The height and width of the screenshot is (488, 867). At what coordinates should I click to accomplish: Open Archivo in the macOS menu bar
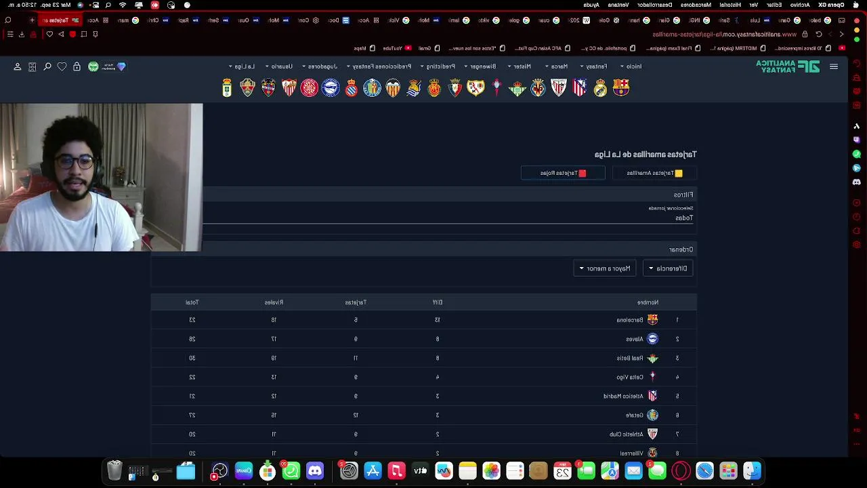(800, 5)
